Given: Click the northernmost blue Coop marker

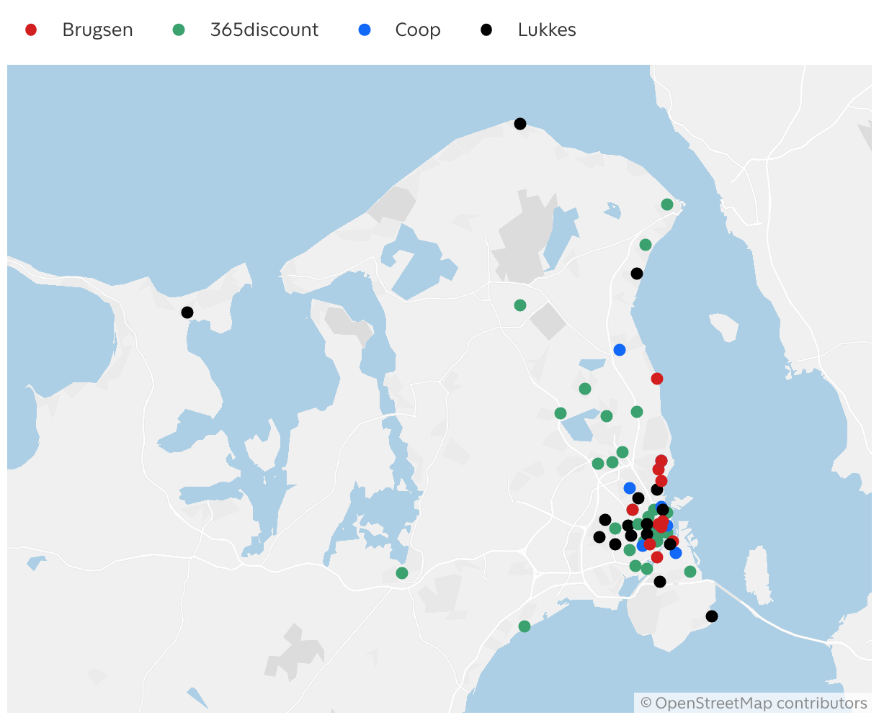Looking at the screenshot, I should click(x=620, y=350).
